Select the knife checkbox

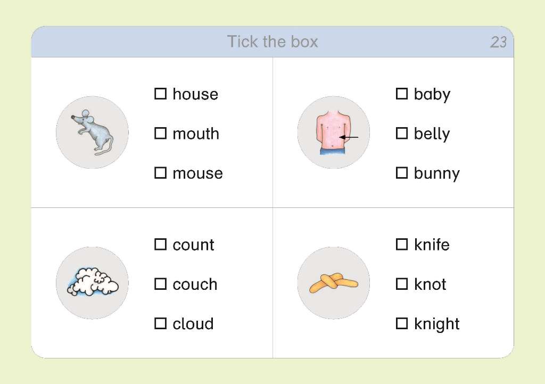(x=402, y=245)
